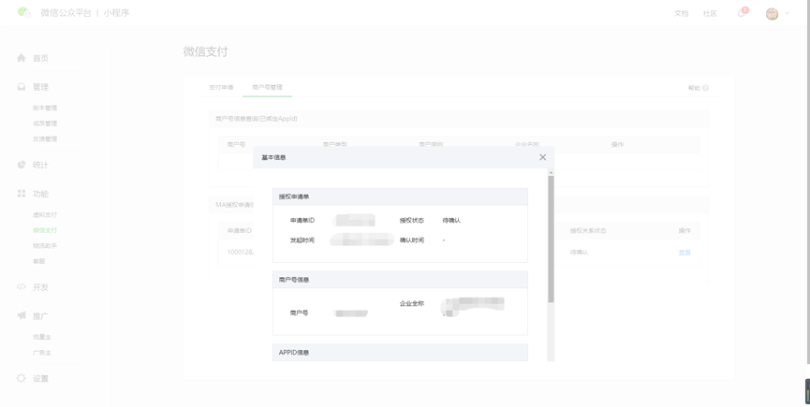Click the 开发 code icon in the sidebar
810x407 pixels.
coord(22,287)
